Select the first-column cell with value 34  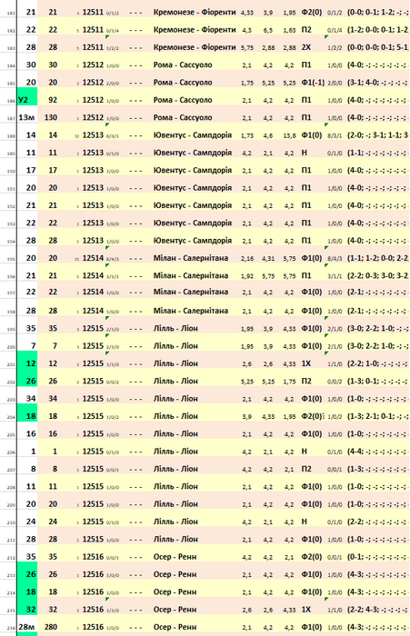(31, 398)
